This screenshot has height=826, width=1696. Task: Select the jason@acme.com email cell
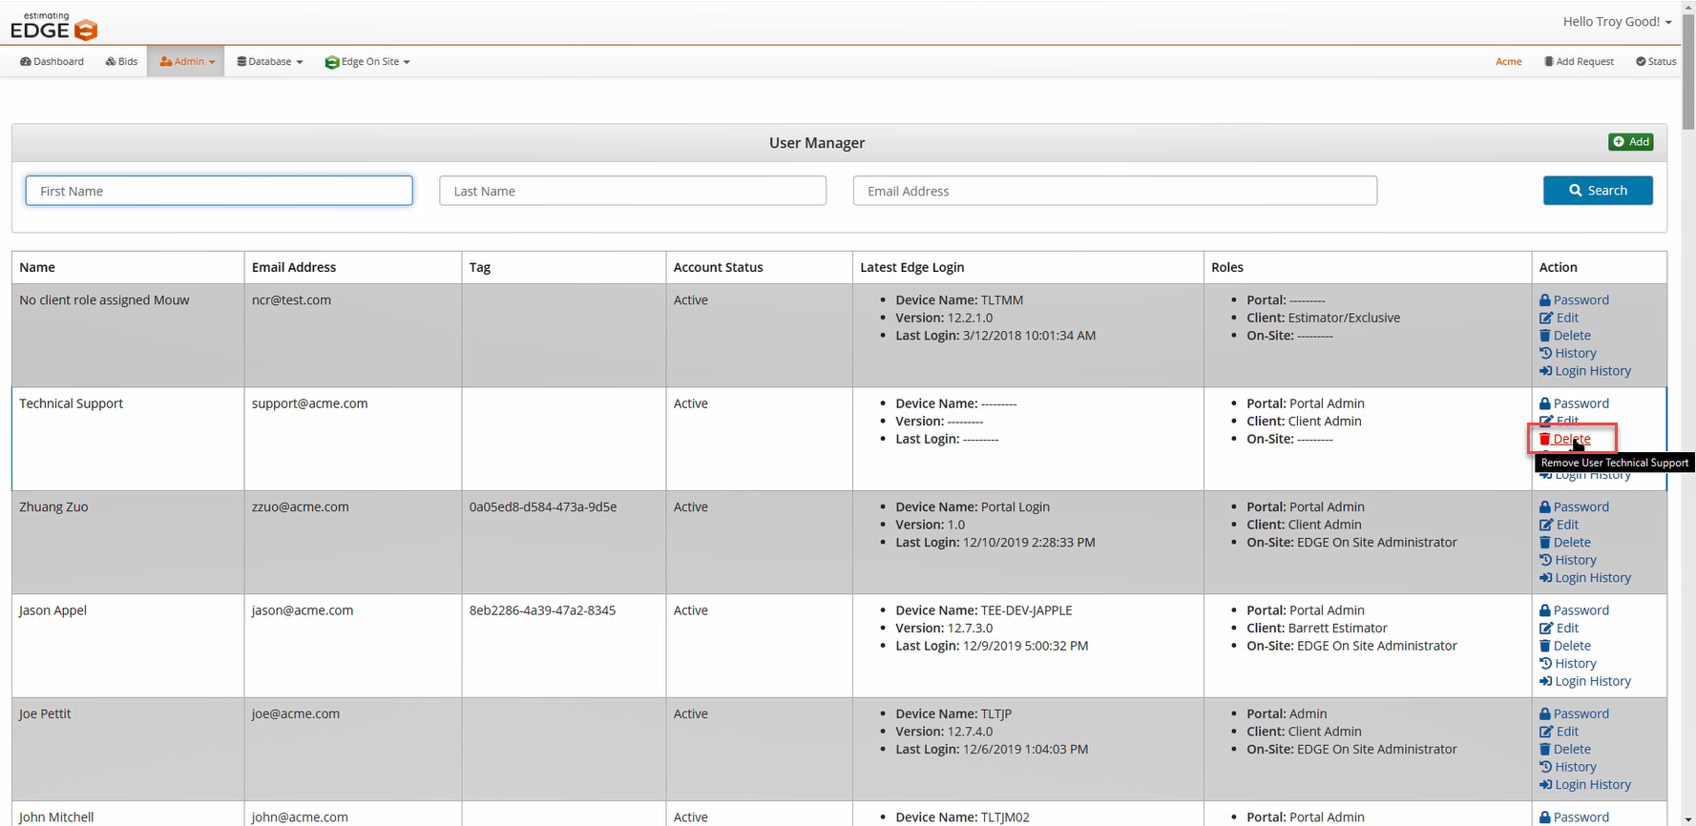353,646
